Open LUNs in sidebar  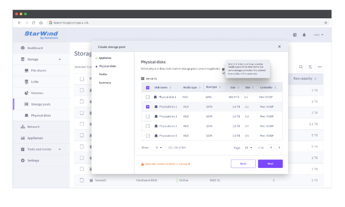tap(35, 82)
